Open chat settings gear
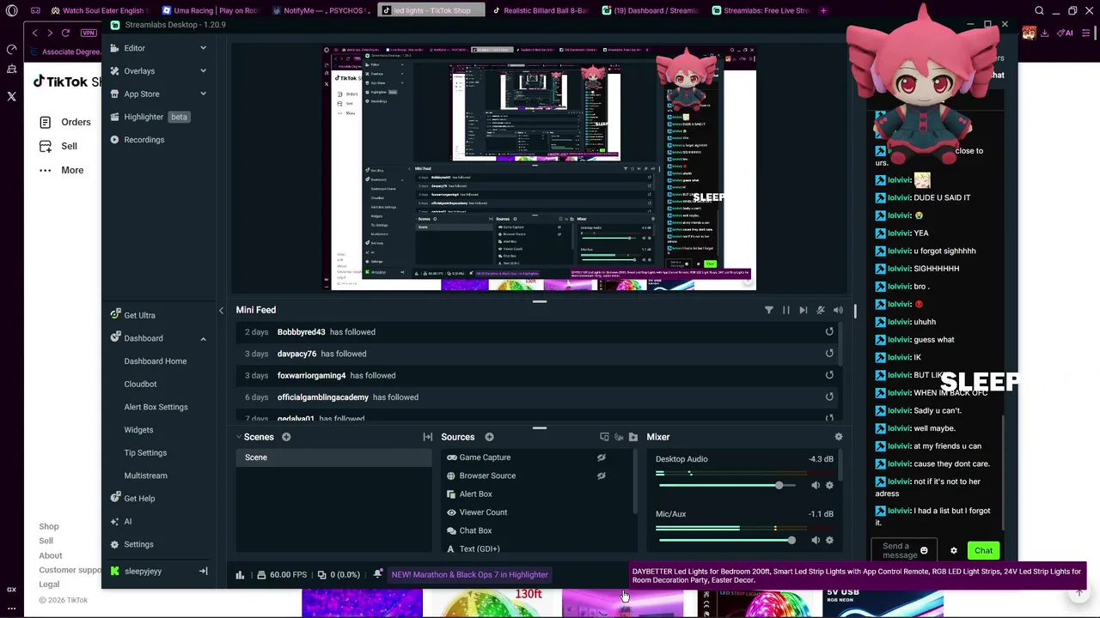Screen dimensions: 1100x618 [953, 551]
